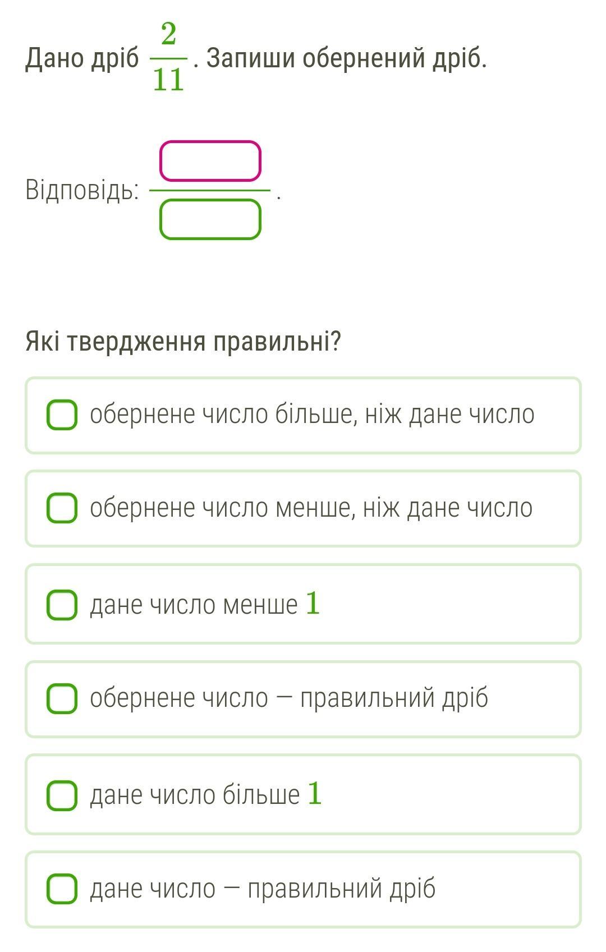Click the question heading 'Які твердження правильні?'
Screen dimensions: 606x952
click(183, 341)
